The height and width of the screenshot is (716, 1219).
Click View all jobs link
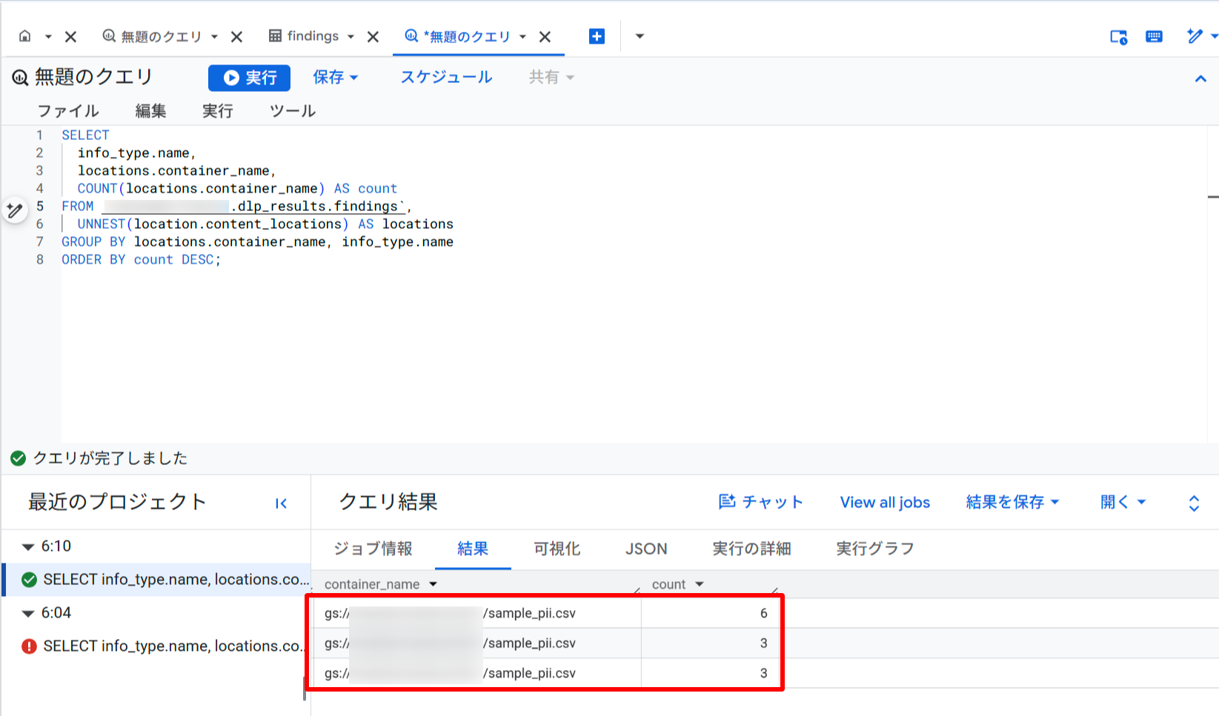(885, 502)
